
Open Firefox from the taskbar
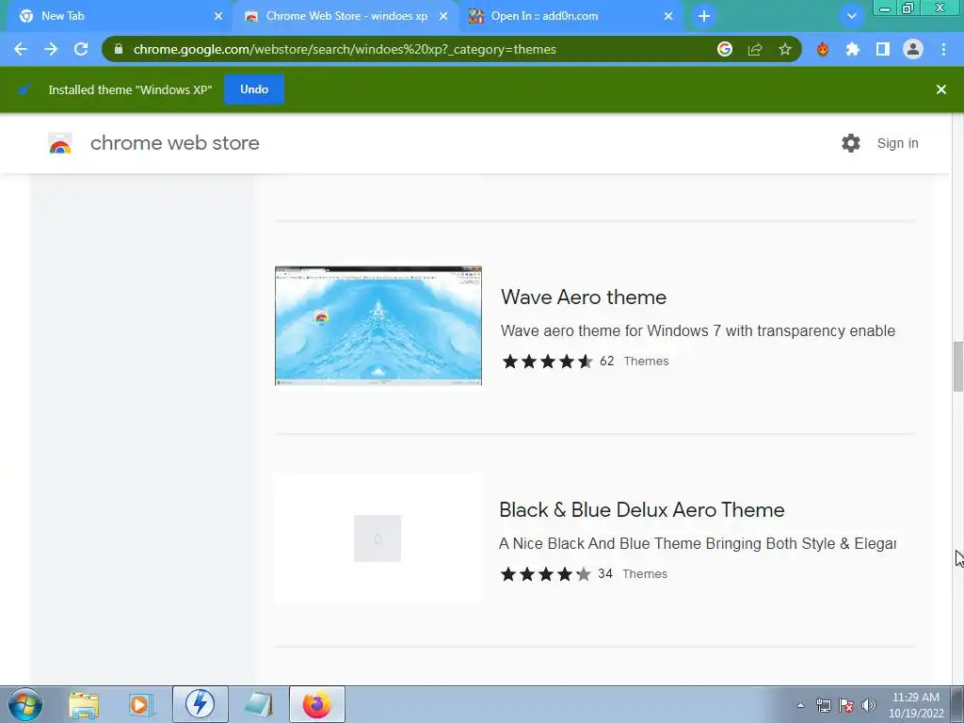coord(317,704)
